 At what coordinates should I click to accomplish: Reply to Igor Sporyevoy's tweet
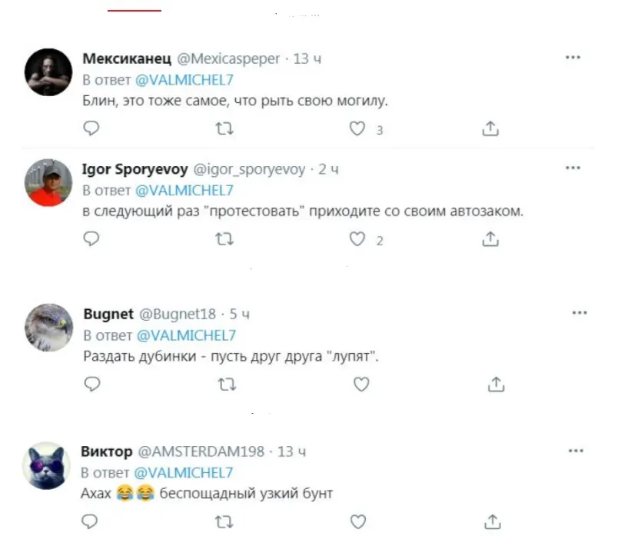tap(91, 240)
